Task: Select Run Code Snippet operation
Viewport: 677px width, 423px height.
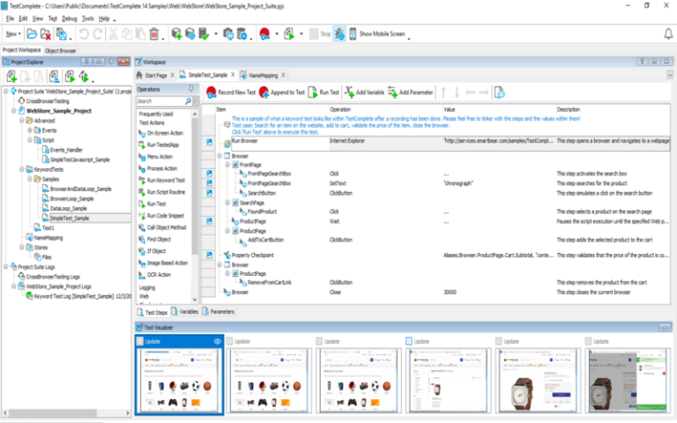Action: coord(164,215)
